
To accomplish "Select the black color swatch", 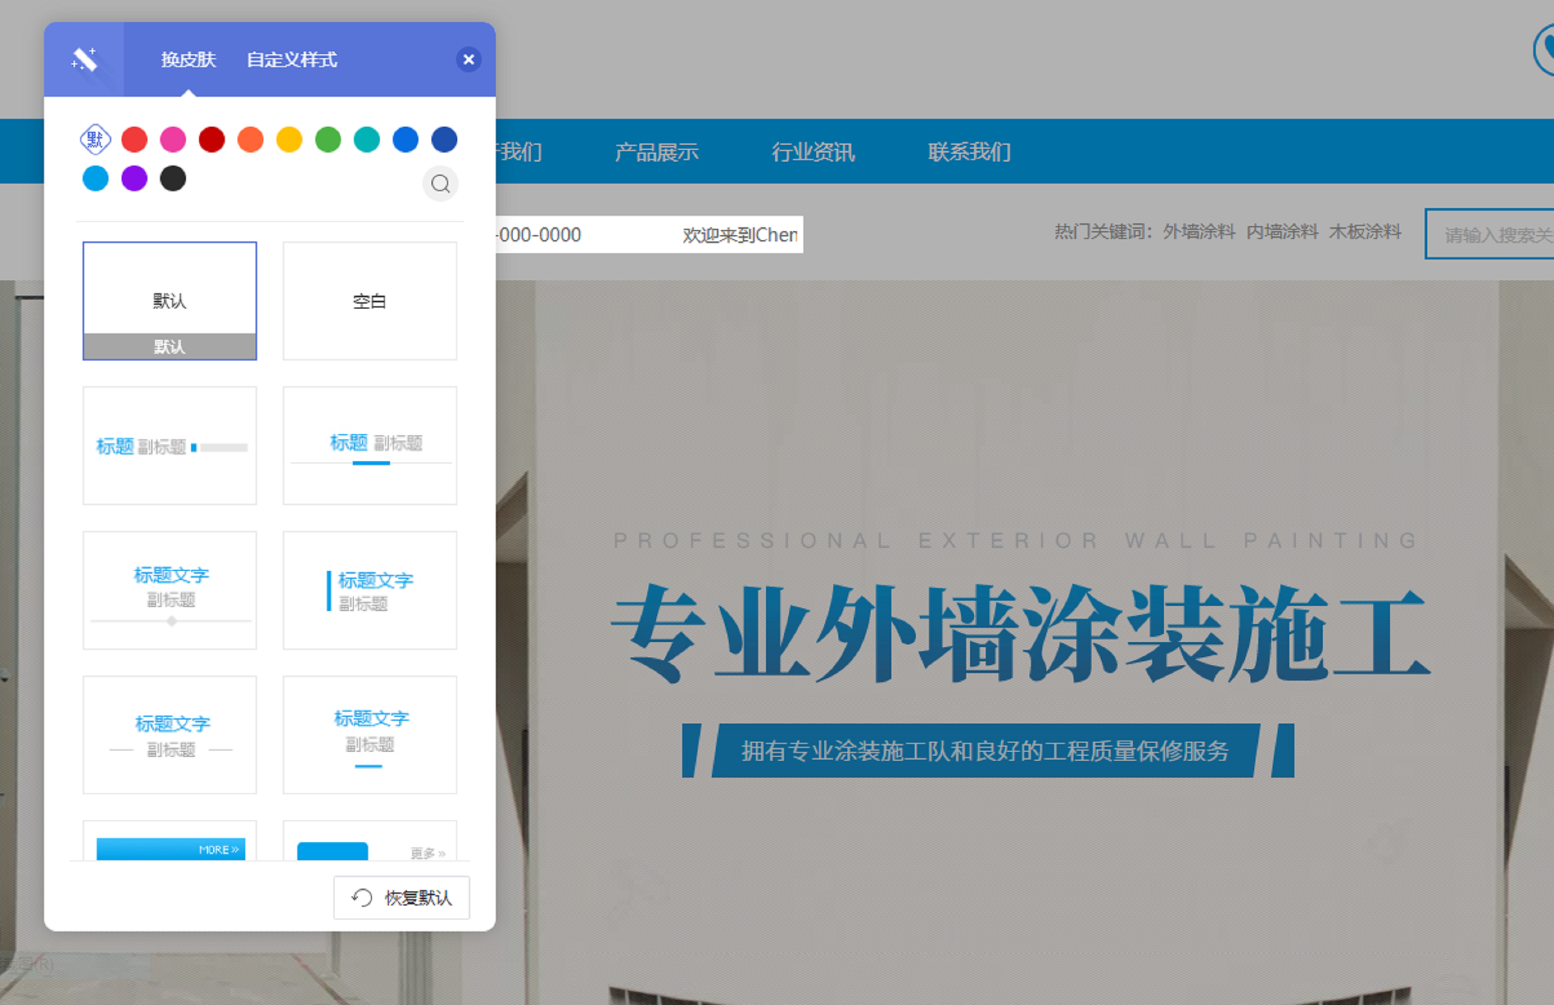I will coord(173,178).
